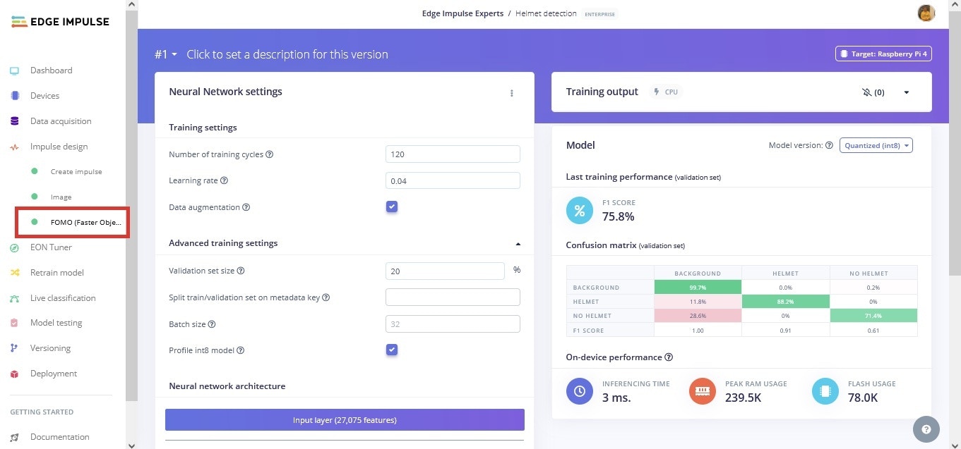
Task: Focus the Batch size field
Action: click(453, 324)
